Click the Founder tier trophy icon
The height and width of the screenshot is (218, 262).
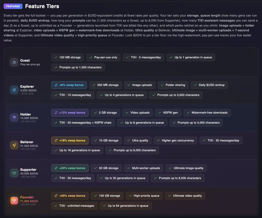[x=14, y=200]
